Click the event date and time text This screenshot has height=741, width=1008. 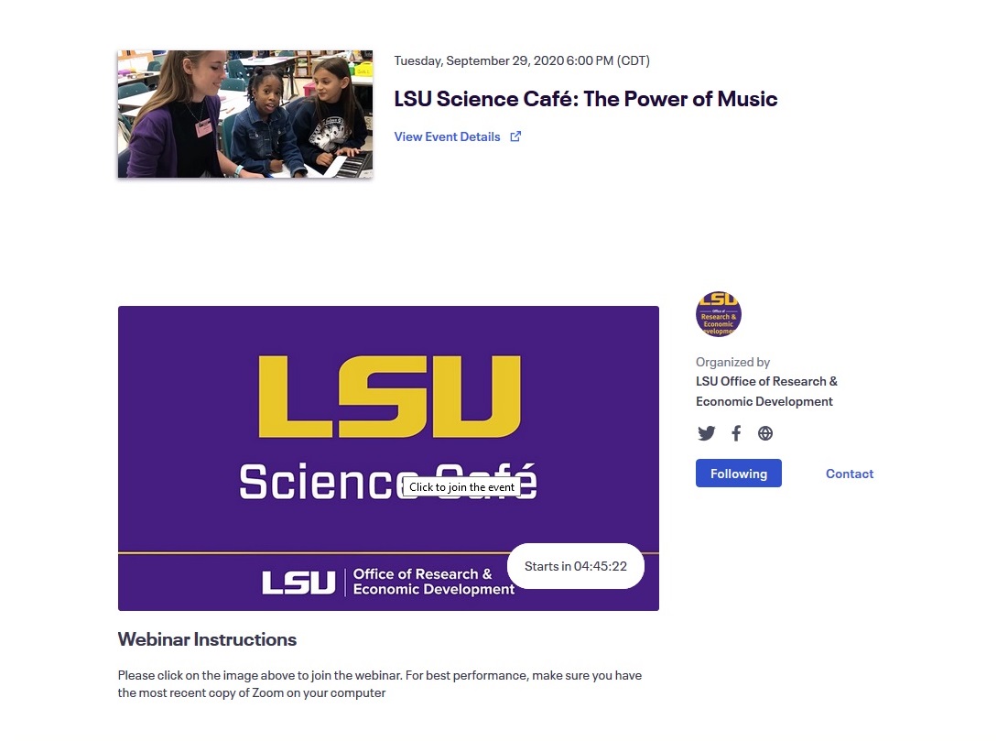click(x=522, y=60)
